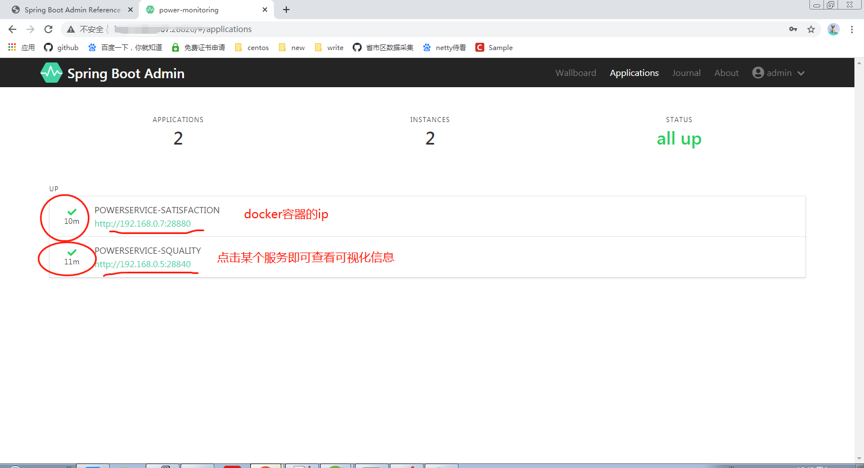Open the Sample bookmark
The image size is (864, 468).
[494, 47]
